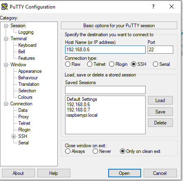Select raspberrypi.local saved session
This screenshot has height=181, width=183.
pos(82,115)
